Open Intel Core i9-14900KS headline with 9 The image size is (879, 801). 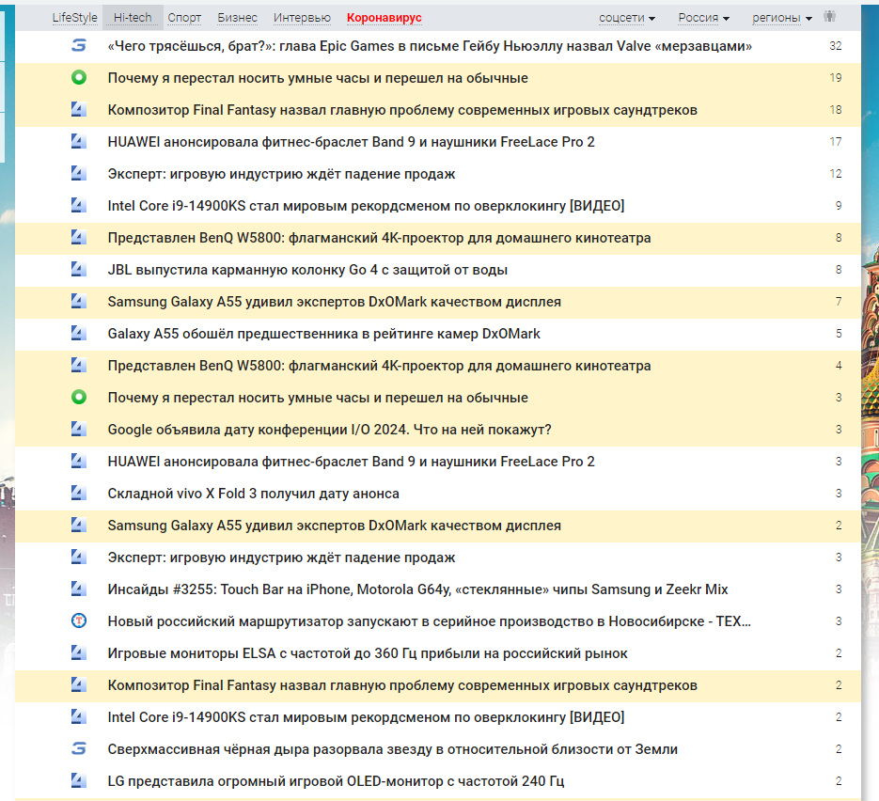[x=366, y=206]
